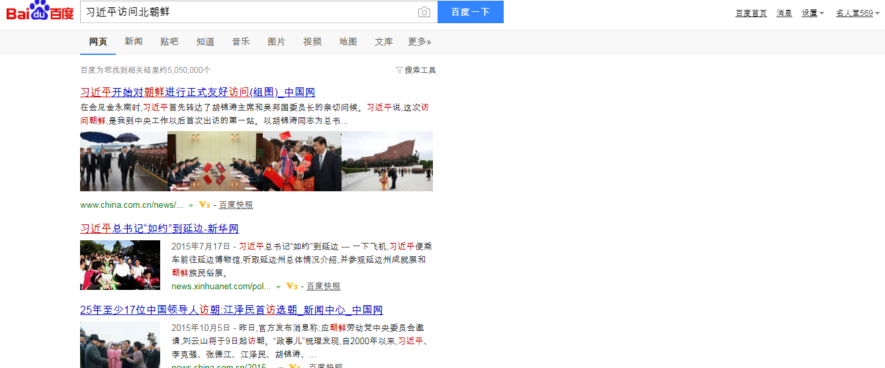Switch to the 地图 tab
This screenshot has height=368, width=885.
click(x=348, y=42)
